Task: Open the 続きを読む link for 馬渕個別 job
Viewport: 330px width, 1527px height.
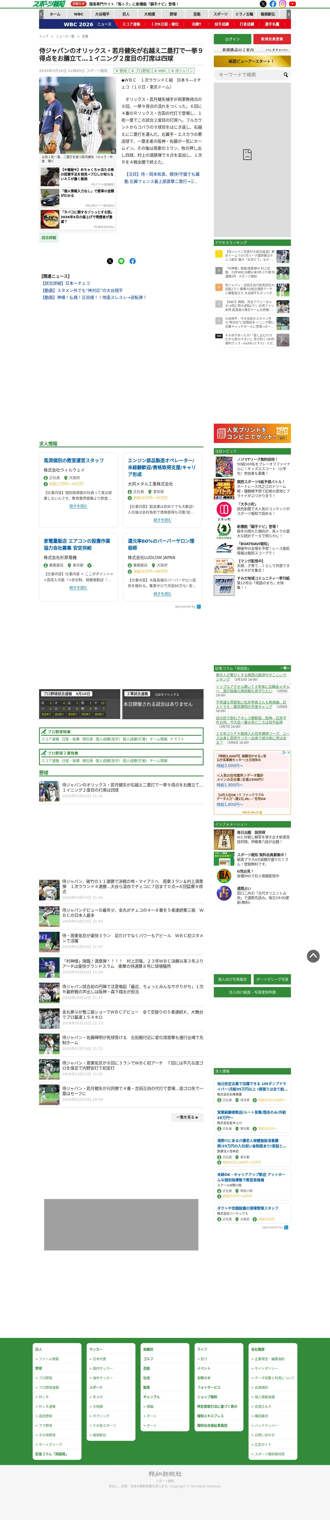Action: pyautogui.click(x=78, y=506)
